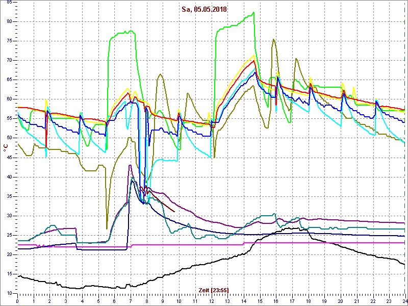Select the 80 value on temperature axis
Image resolution: width=408 pixels, height=306 pixels.
click(x=9, y=21)
